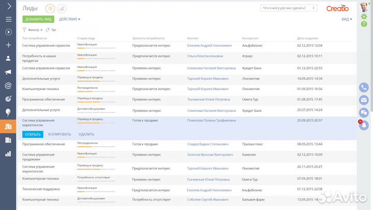
Task: Expand the Действия dropdown menu
Action: click(x=69, y=19)
